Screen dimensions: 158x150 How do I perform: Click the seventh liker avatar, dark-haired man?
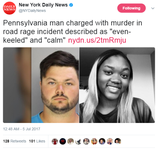[x=102, y=141]
